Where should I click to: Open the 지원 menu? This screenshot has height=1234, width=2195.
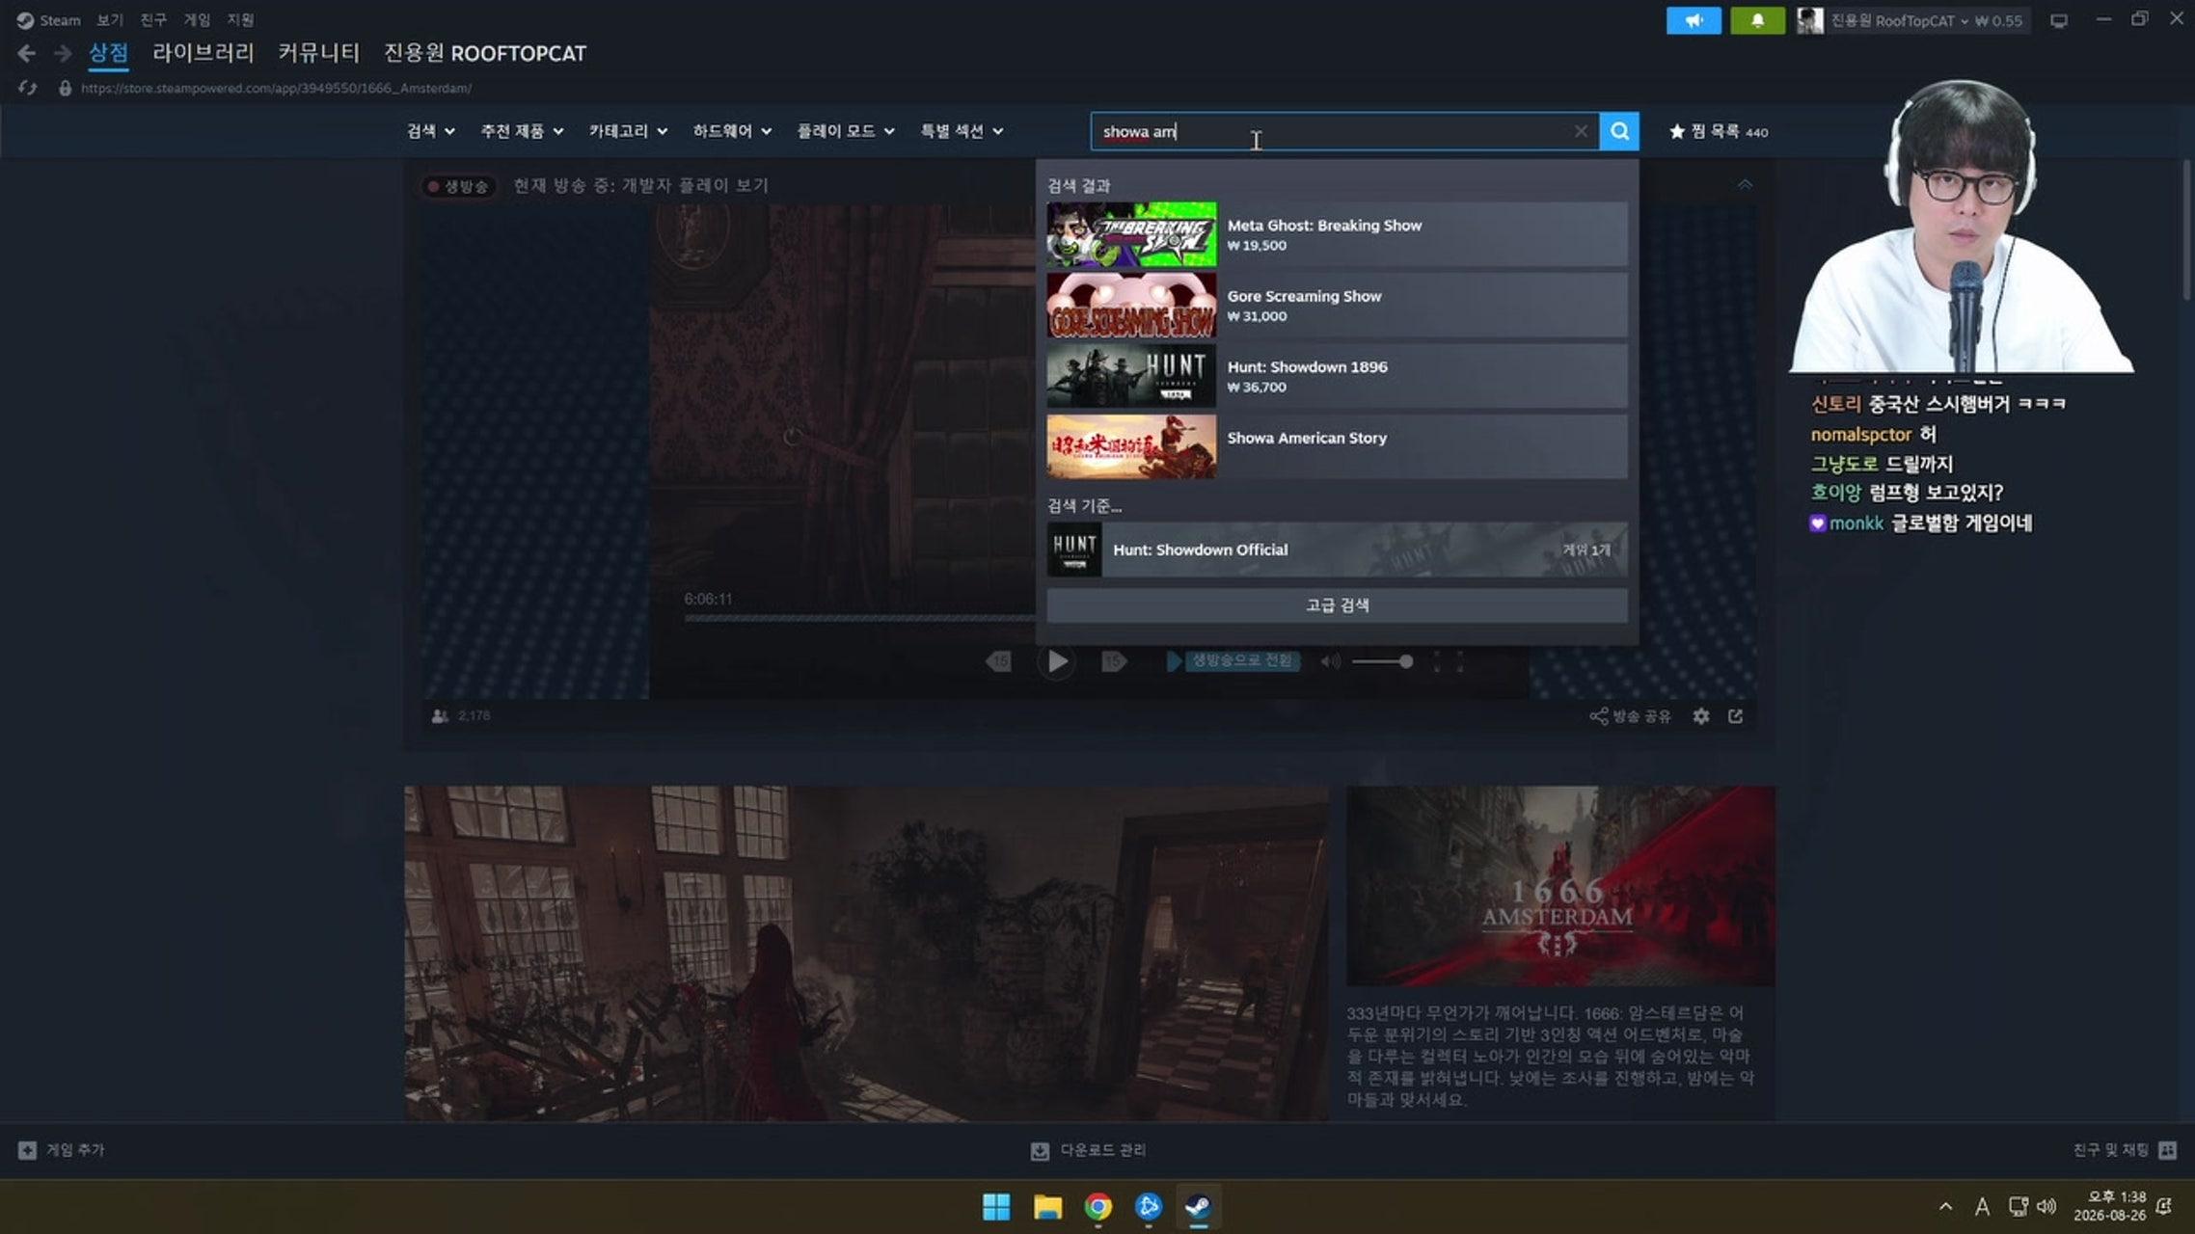(240, 20)
